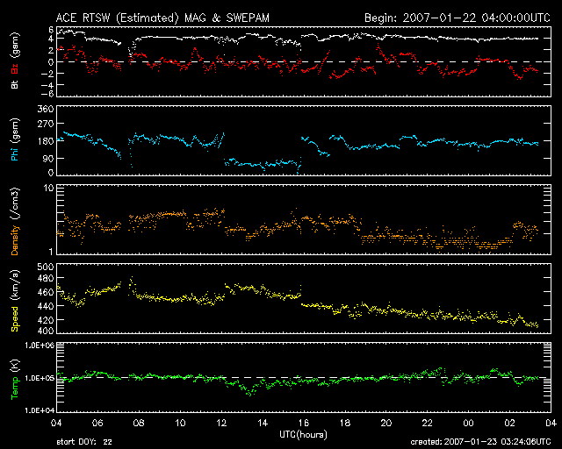Click the '(gsm)' unit label of Bt Bz panel
This screenshot has height=449, width=562.
coord(16,45)
